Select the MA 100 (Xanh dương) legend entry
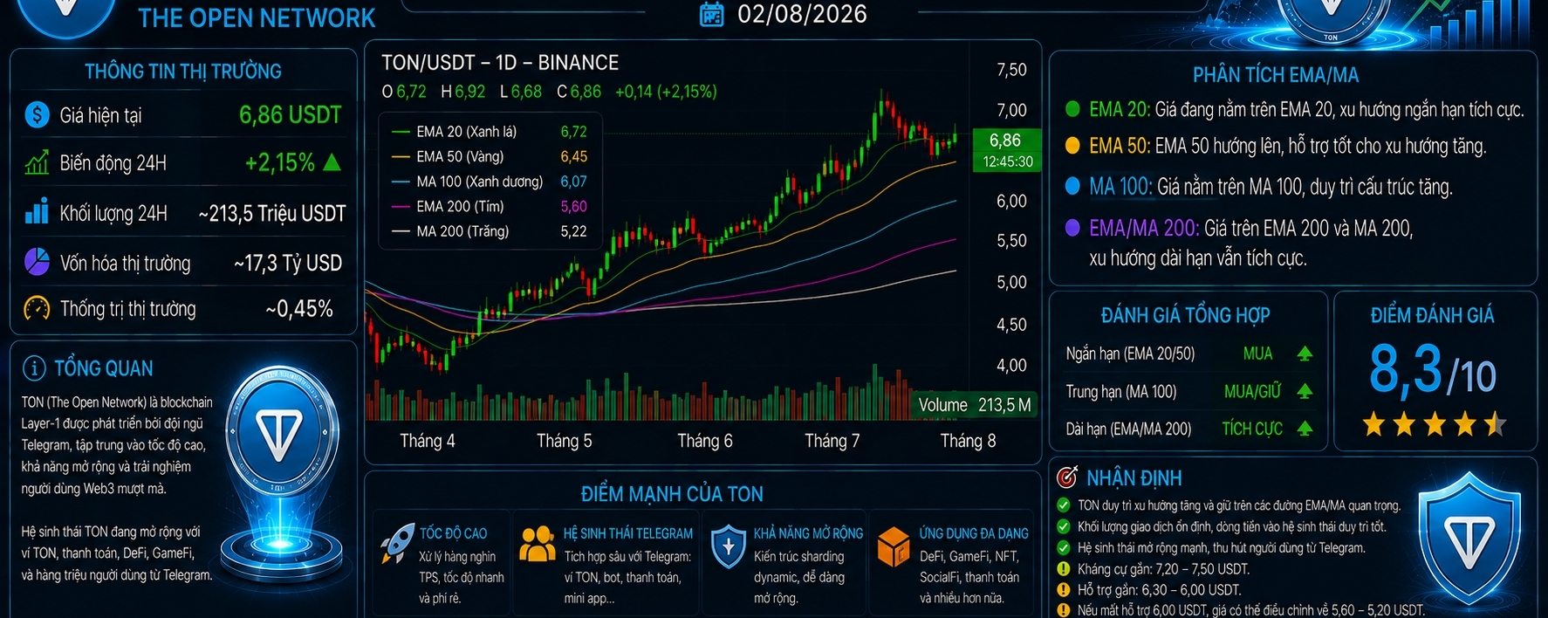Image resolution: width=1548 pixels, height=618 pixels. coord(490,182)
